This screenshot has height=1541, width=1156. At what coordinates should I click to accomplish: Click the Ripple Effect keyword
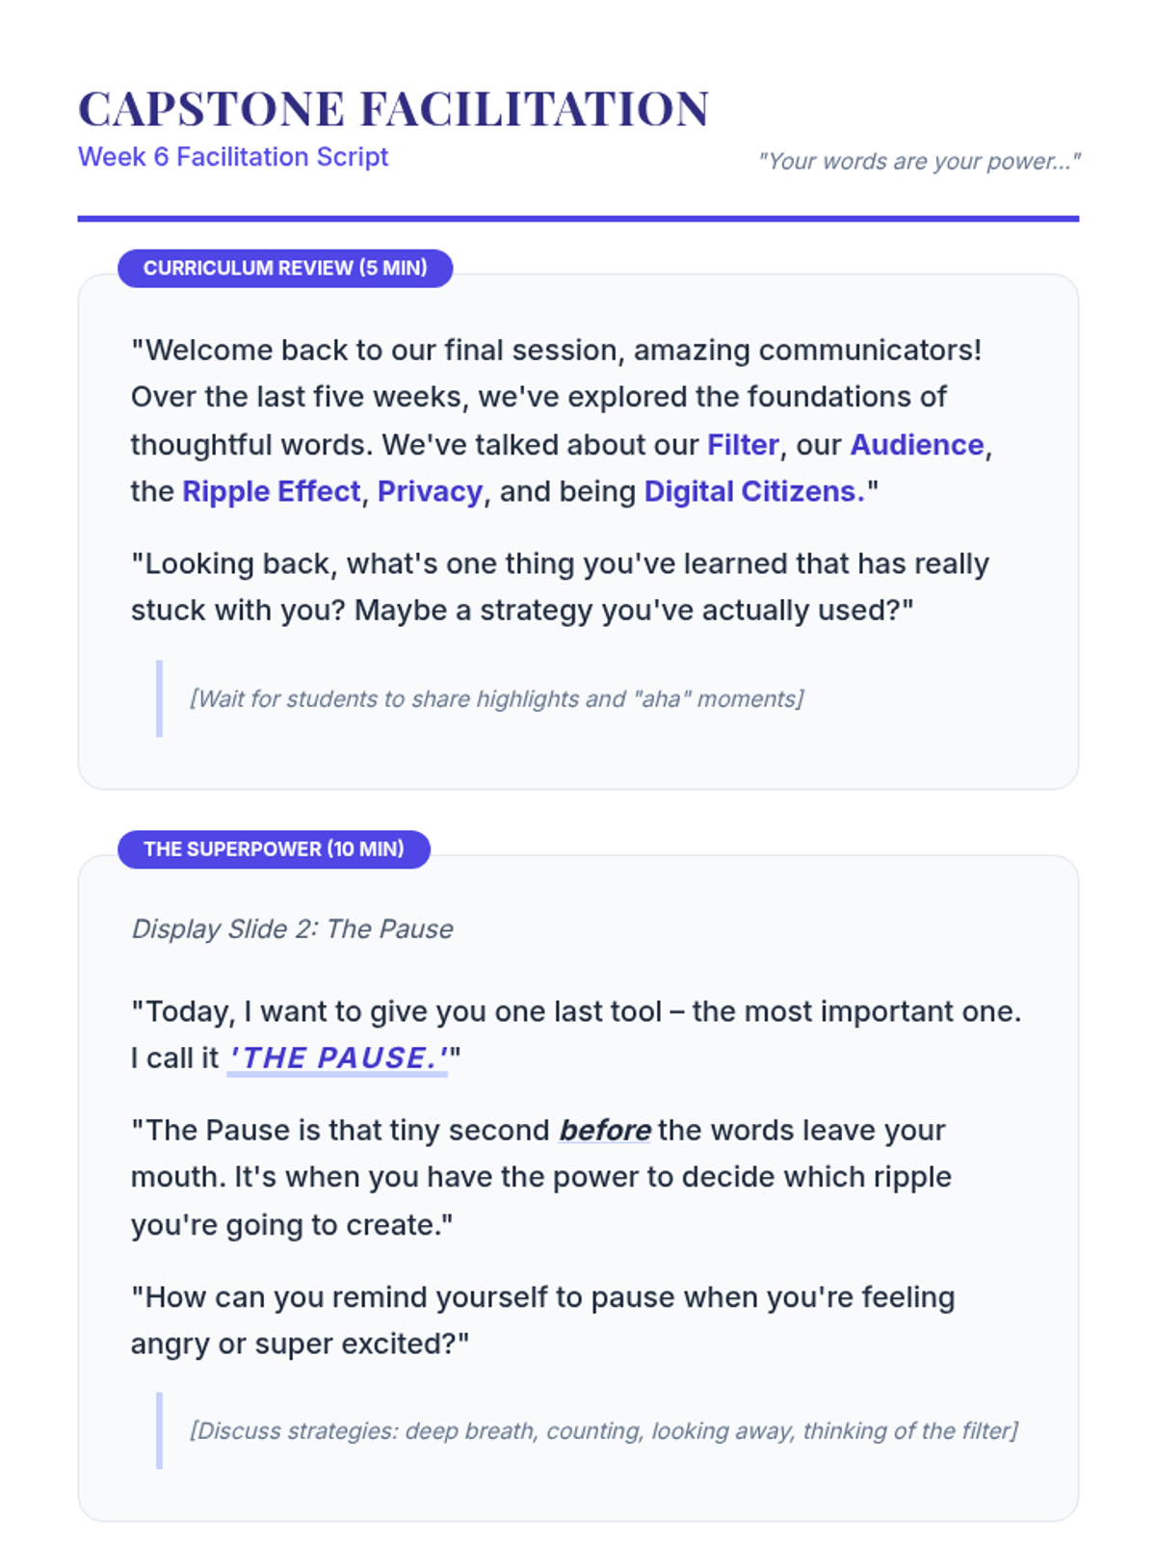click(271, 492)
